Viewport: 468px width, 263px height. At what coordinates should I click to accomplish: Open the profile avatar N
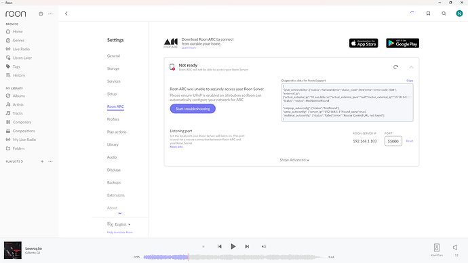click(459, 14)
